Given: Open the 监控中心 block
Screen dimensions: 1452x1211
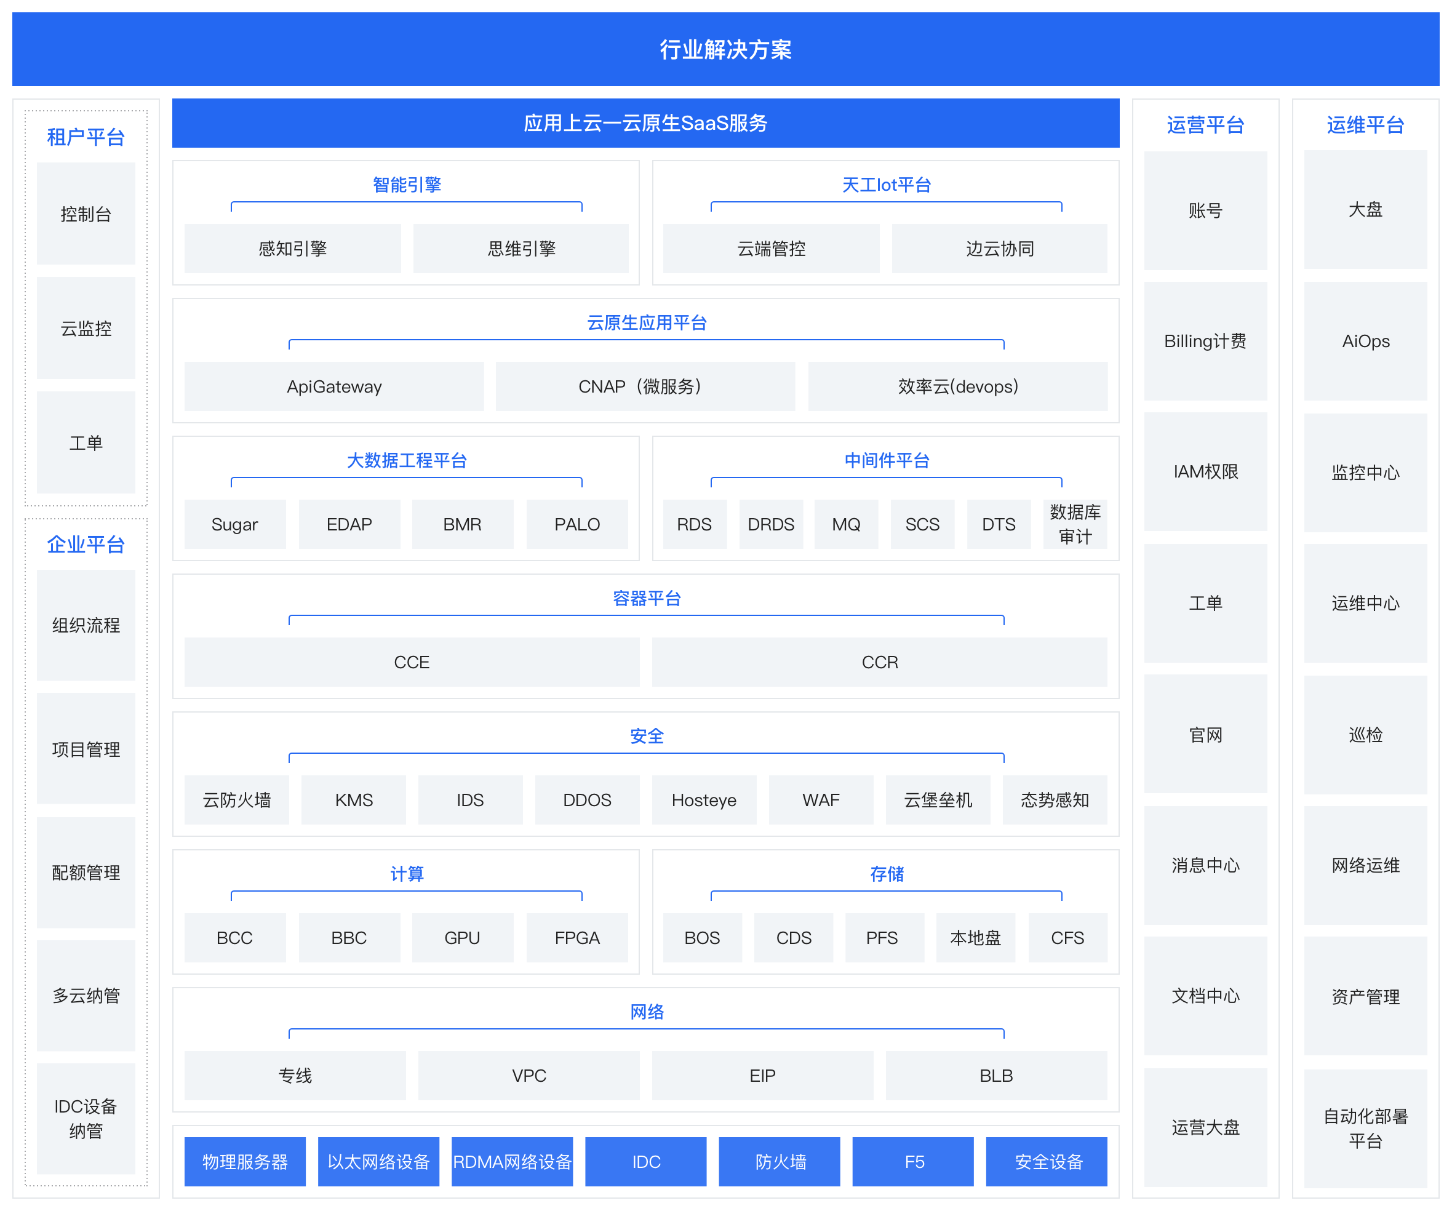Looking at the screenshot, I should 1366,473.
